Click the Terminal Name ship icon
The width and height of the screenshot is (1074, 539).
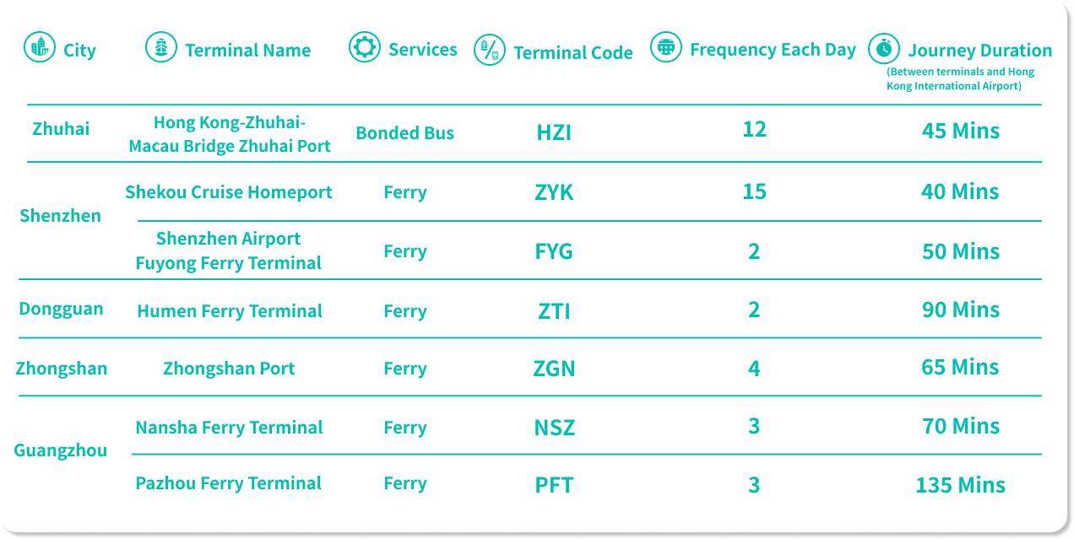point(160,47)
